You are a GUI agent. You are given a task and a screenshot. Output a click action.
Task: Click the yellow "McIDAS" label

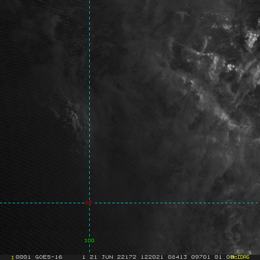(x=240, y=257)
